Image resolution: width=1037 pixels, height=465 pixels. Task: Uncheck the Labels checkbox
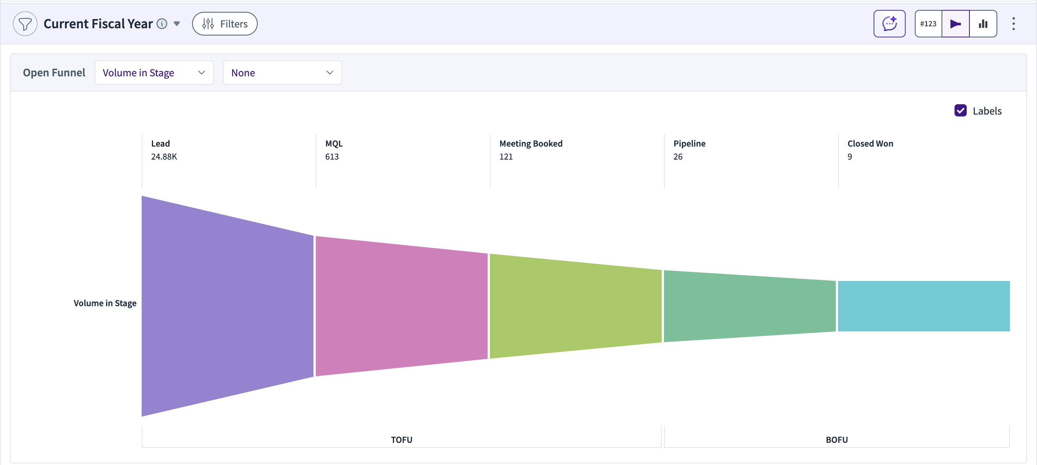click(960, 111)
